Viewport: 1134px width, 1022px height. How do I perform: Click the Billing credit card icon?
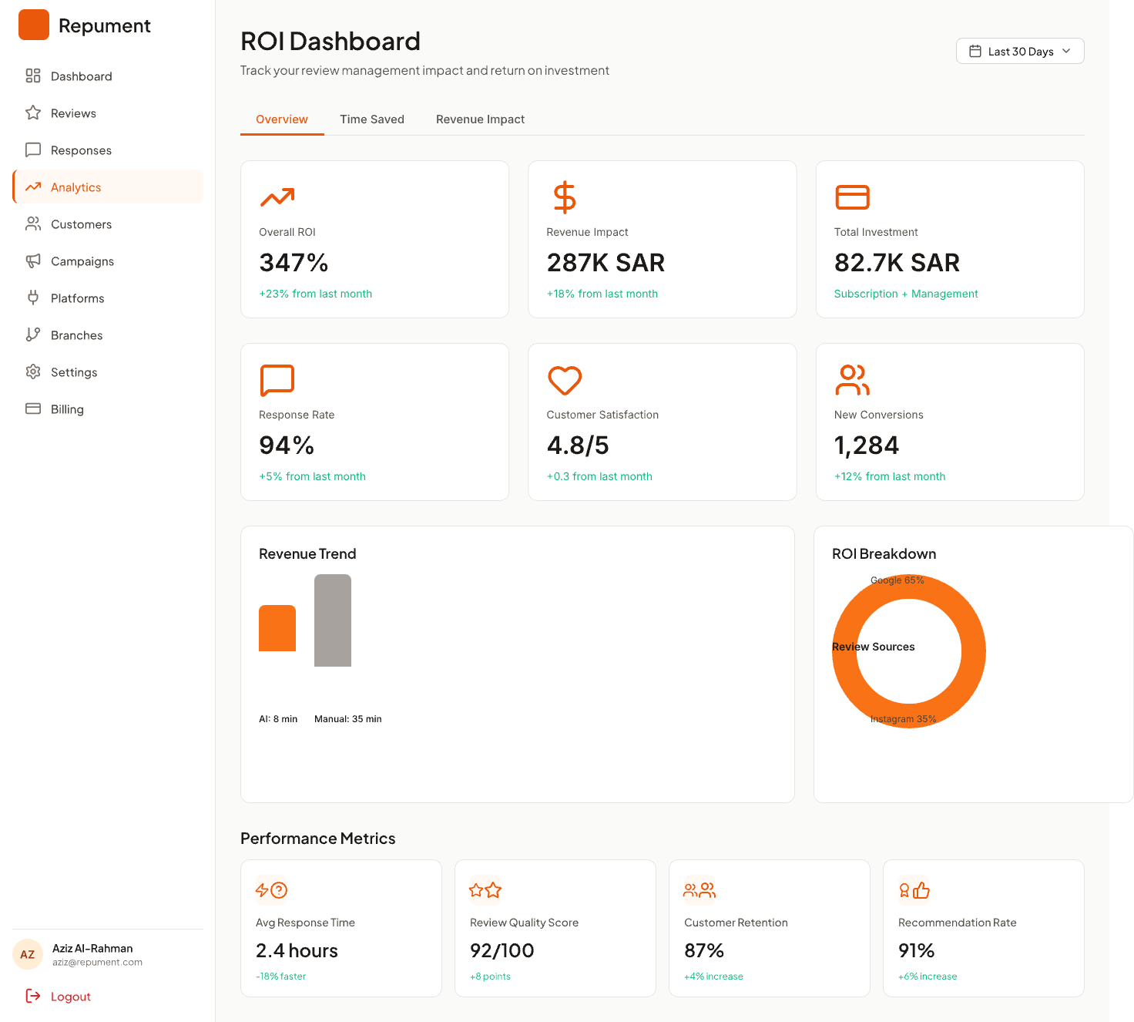[33, 409]
